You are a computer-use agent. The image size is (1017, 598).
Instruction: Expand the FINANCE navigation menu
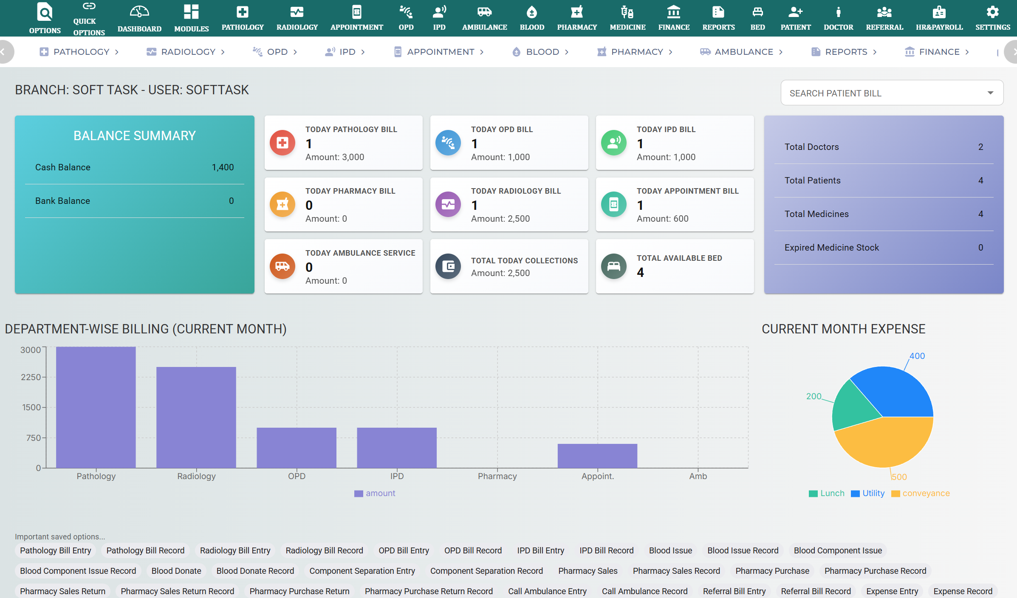coord(937,51)
